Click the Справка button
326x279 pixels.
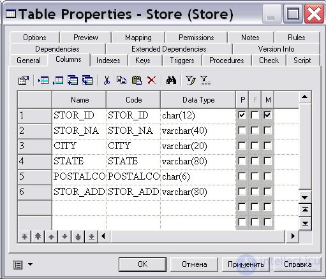pyautogui.click(x=297, y=264)
